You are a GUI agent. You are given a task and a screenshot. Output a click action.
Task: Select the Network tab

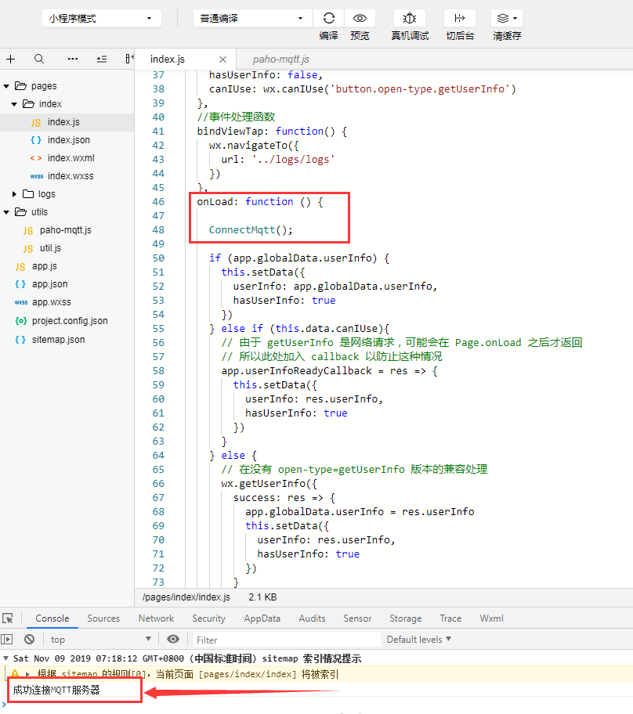pos(157,618)
